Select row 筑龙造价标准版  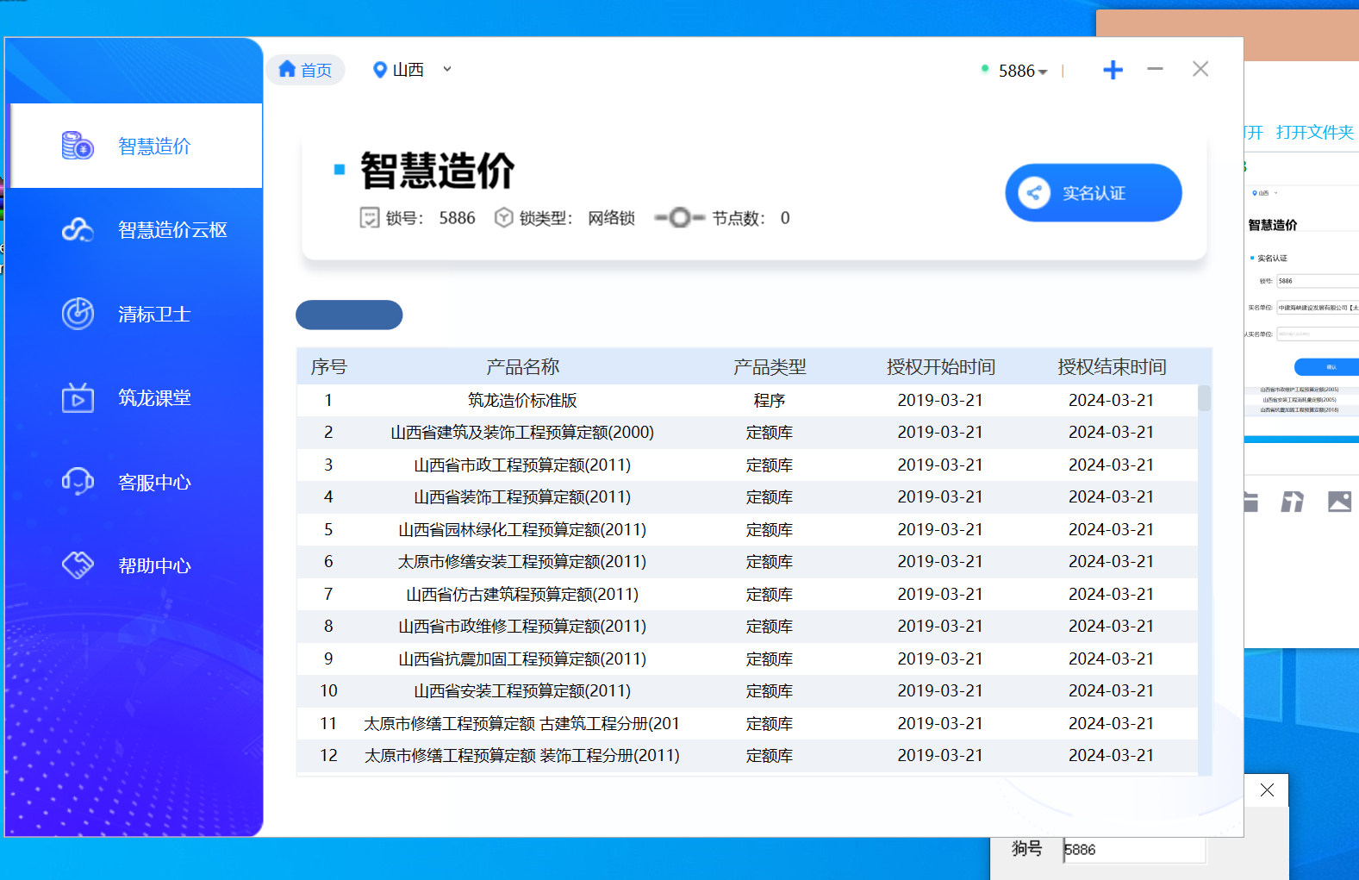pyautogui.click(x=747, y=400)
